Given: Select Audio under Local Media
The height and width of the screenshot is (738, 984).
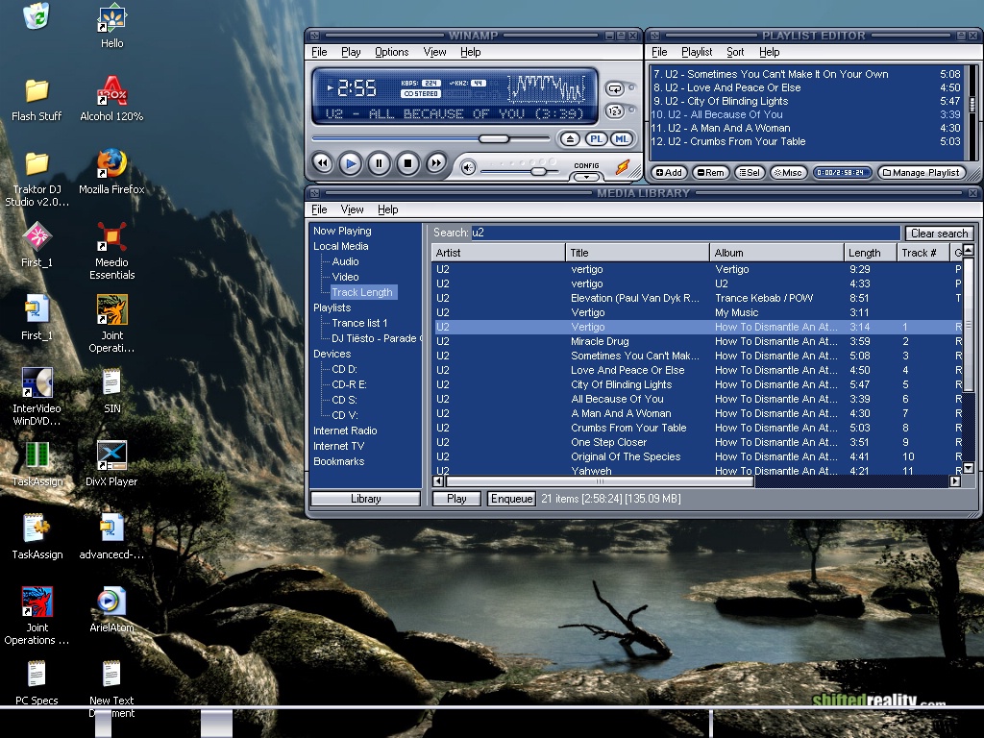Looking at the screenshot, I should (x=345, y=261).
